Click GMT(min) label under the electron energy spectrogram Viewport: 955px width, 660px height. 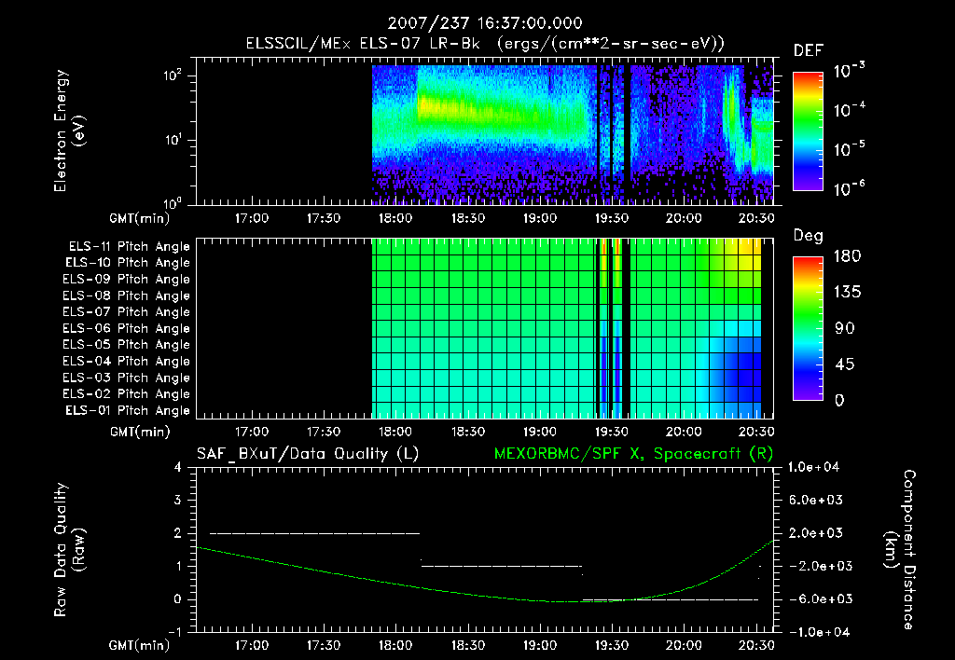[140, 218]
